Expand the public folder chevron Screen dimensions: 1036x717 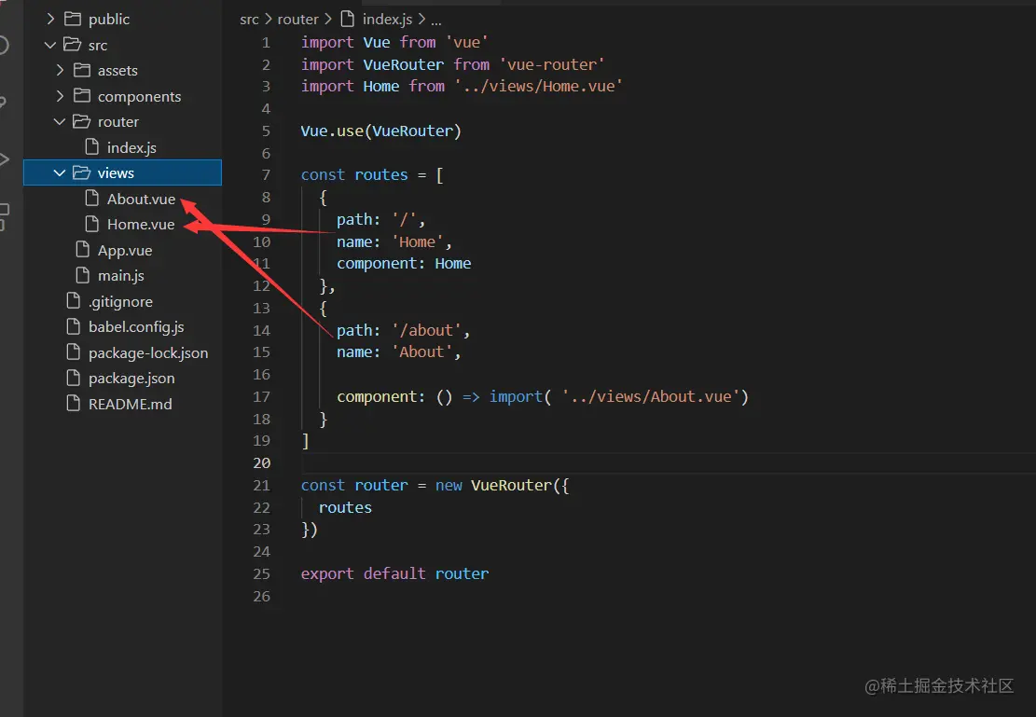[x=51, y=20]
